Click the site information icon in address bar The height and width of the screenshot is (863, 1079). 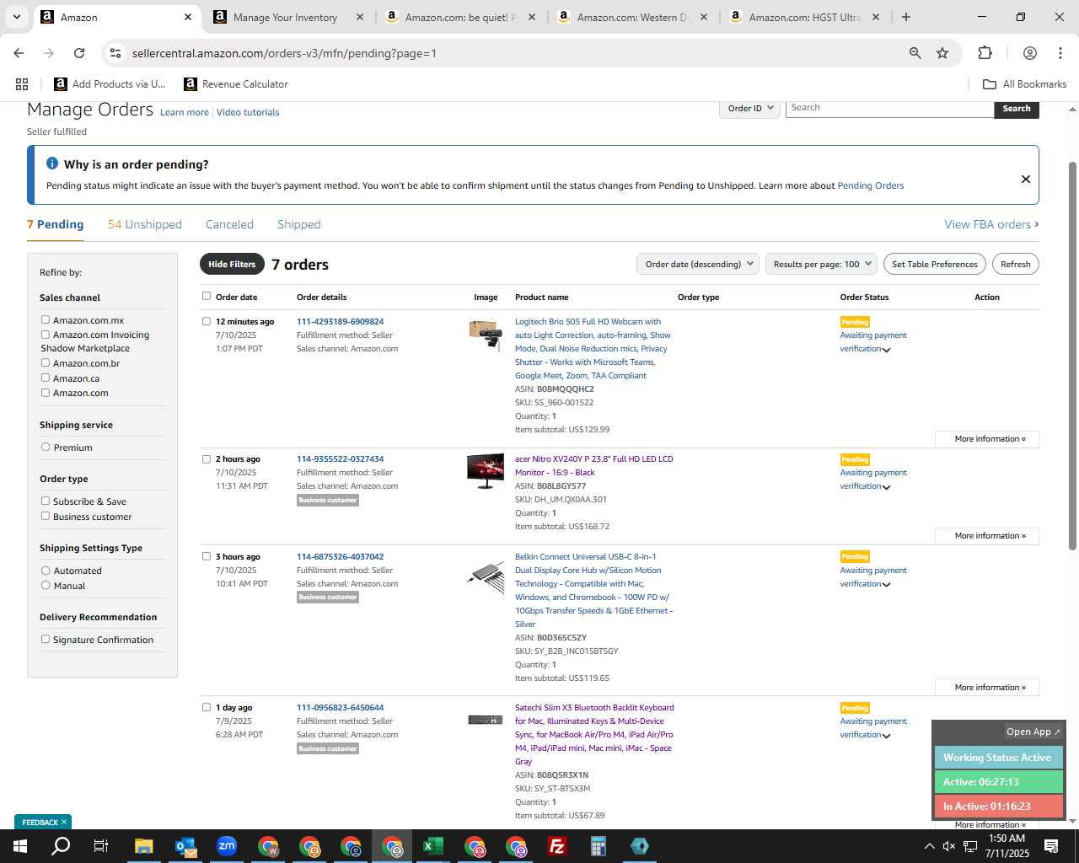coord(116,53)
